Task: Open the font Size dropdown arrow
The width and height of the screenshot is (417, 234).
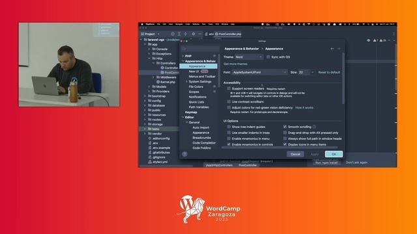Action: tap(313, 72)
